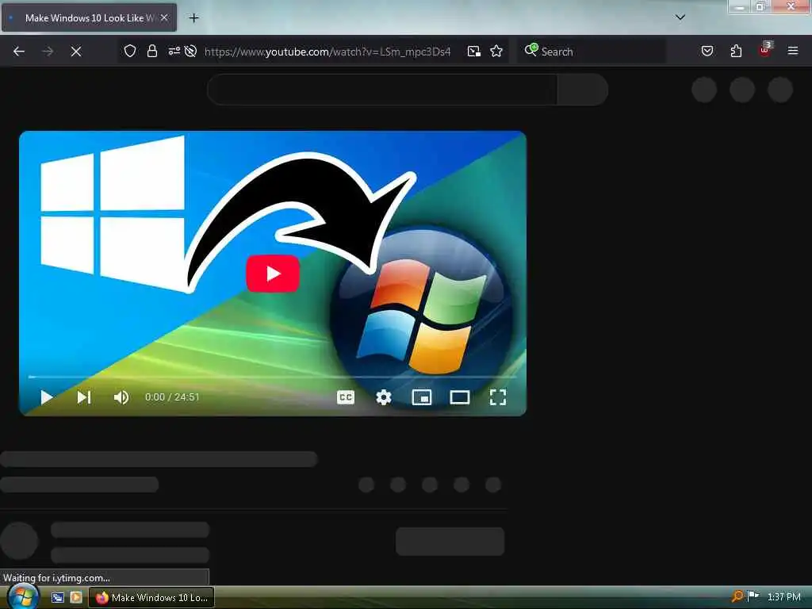Click the system tray flag icon
Screen dimensions: 812x609
[x=753, y=596]
